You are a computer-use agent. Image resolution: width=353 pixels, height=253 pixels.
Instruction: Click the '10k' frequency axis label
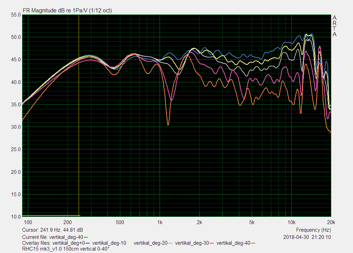(x=291, y=222)
